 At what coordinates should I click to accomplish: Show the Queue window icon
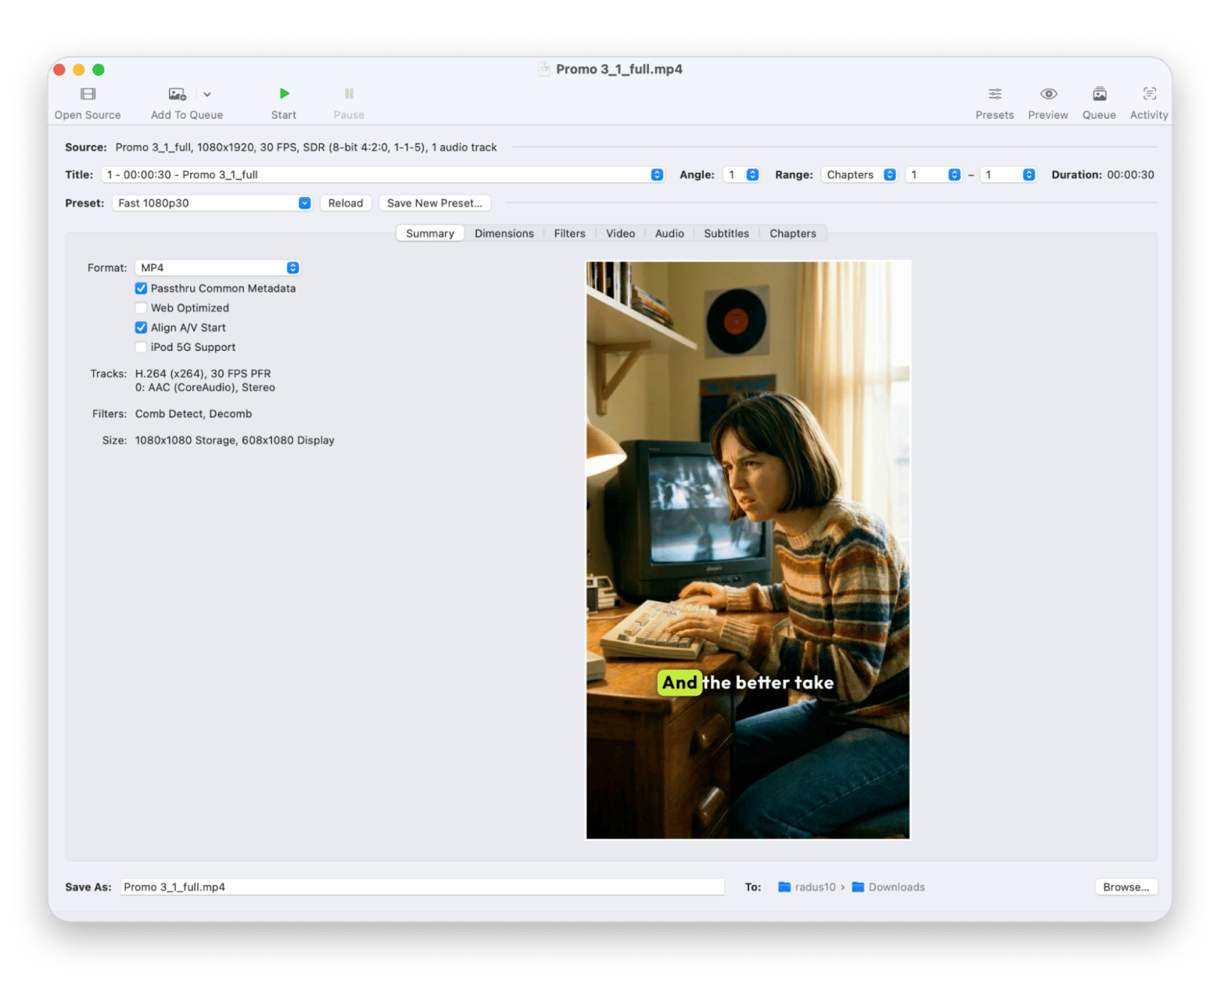pyautogui.click(x=1099, y=94)
